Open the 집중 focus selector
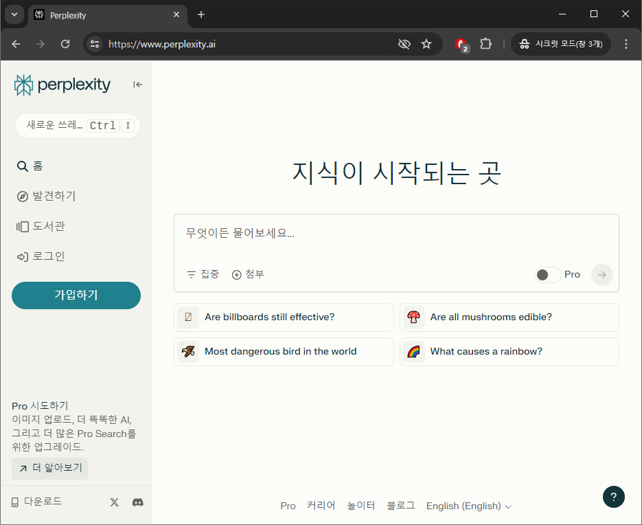This screenshot has width=642, height=525. coord(203,274)
